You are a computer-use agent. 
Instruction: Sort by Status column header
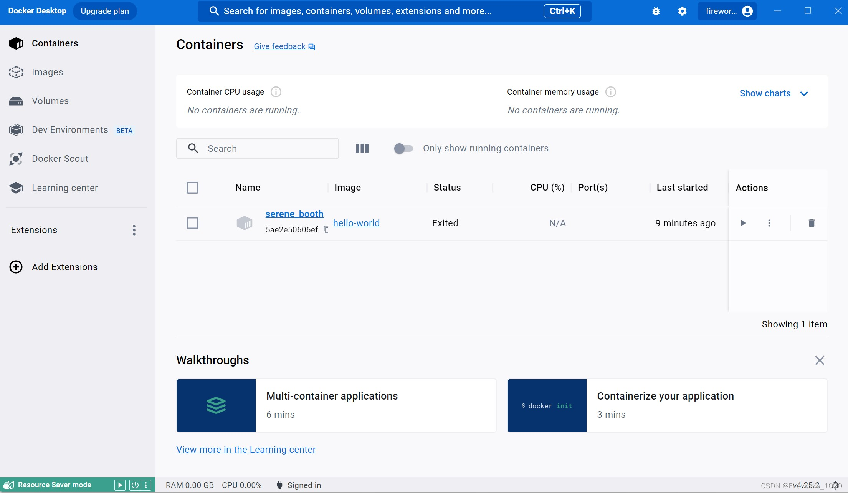(447, 188)
